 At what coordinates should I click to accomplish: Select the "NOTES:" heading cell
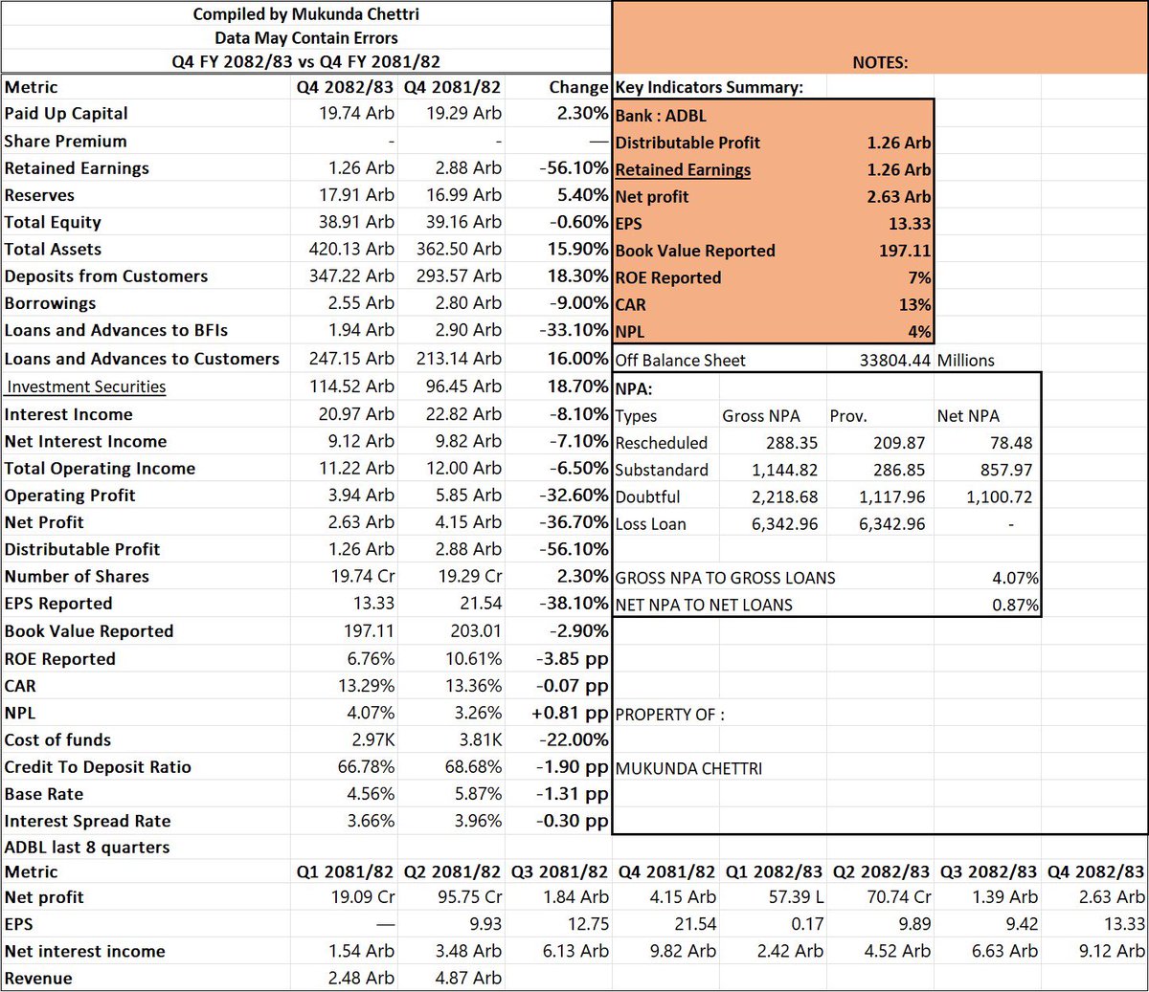pos(880,62)
